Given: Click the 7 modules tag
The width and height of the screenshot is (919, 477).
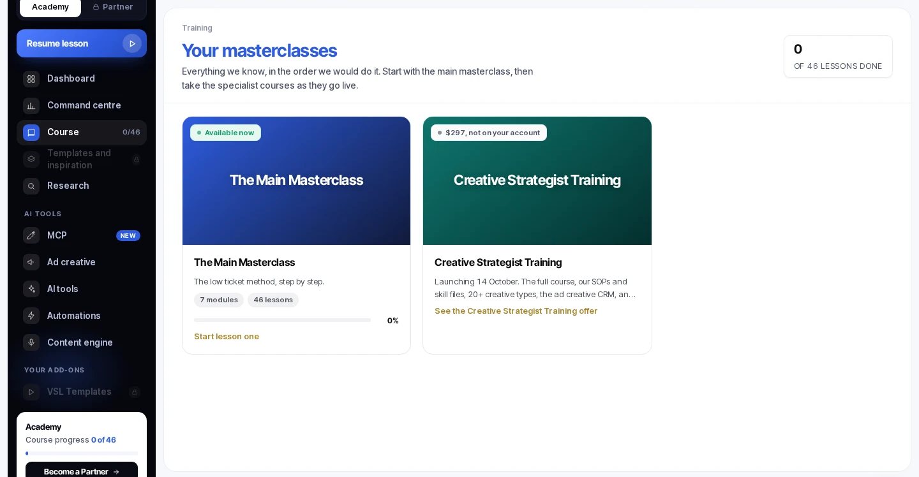Looking at the screenshot, I should [x=219, y=300].
